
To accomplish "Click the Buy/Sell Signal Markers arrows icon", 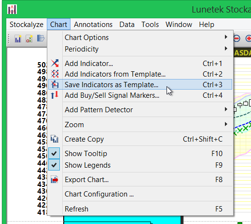I will click(55, 95).
